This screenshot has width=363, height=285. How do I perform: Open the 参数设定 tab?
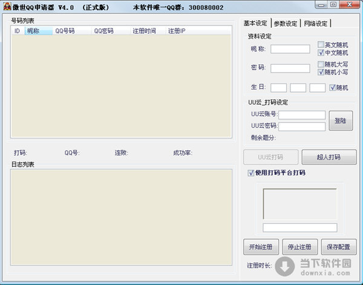(285, 24)
